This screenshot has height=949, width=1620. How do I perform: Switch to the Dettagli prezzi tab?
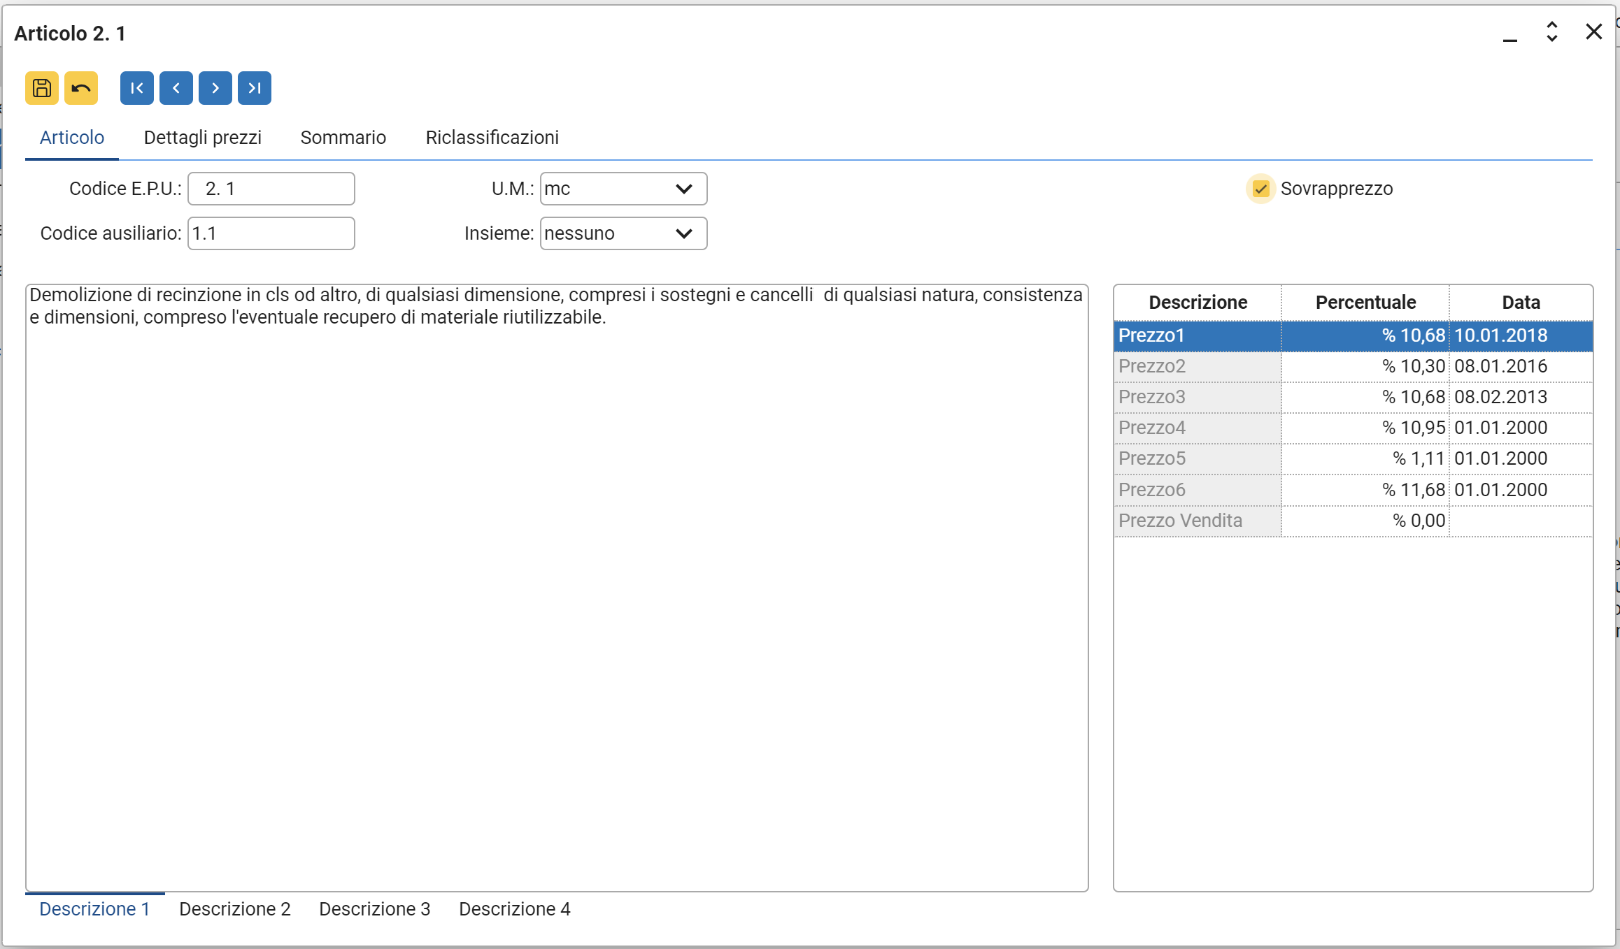[x=203, y=138]
